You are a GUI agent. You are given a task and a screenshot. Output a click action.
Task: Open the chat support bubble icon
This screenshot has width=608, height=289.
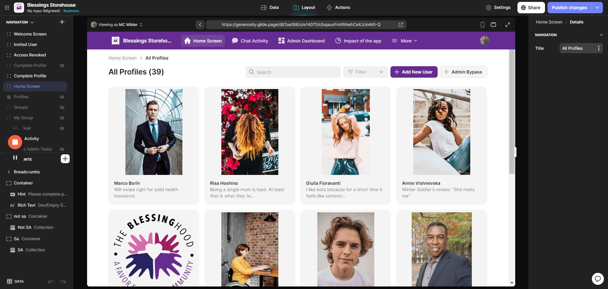pos(598,279)
